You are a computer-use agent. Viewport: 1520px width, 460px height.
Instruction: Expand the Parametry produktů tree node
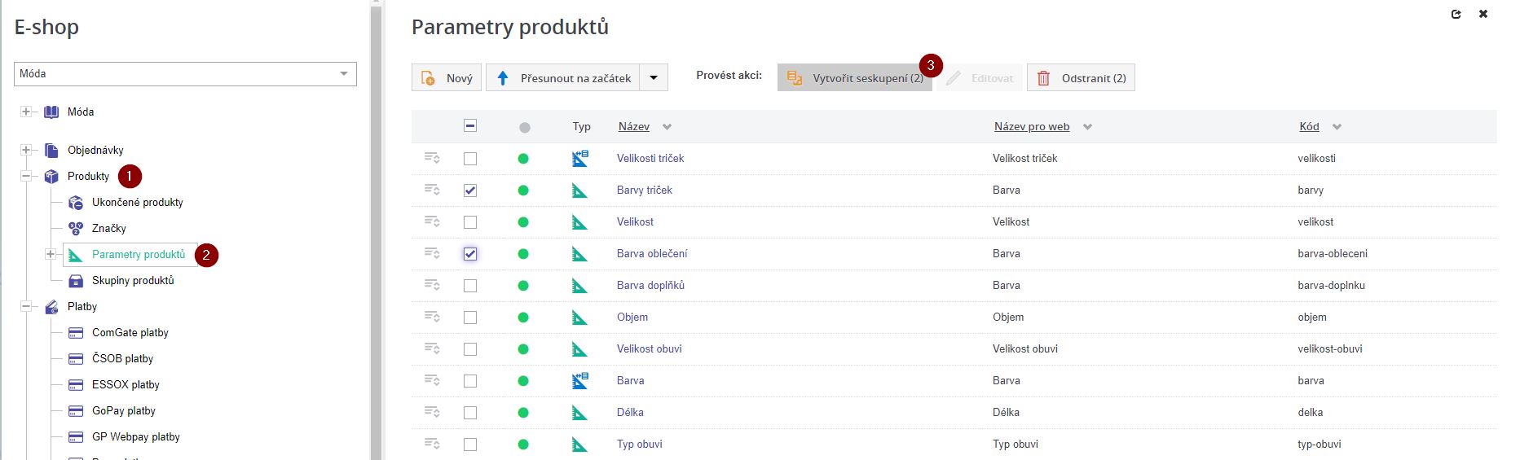(51, 255)
